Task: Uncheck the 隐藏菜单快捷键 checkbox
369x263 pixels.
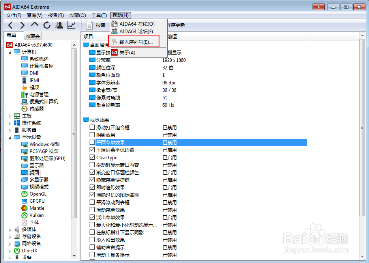Action: (92, 180)
